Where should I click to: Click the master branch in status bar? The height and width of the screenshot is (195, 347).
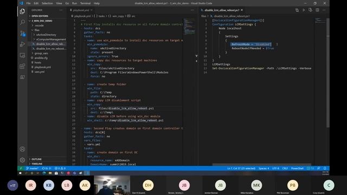(x=33, y=168)
